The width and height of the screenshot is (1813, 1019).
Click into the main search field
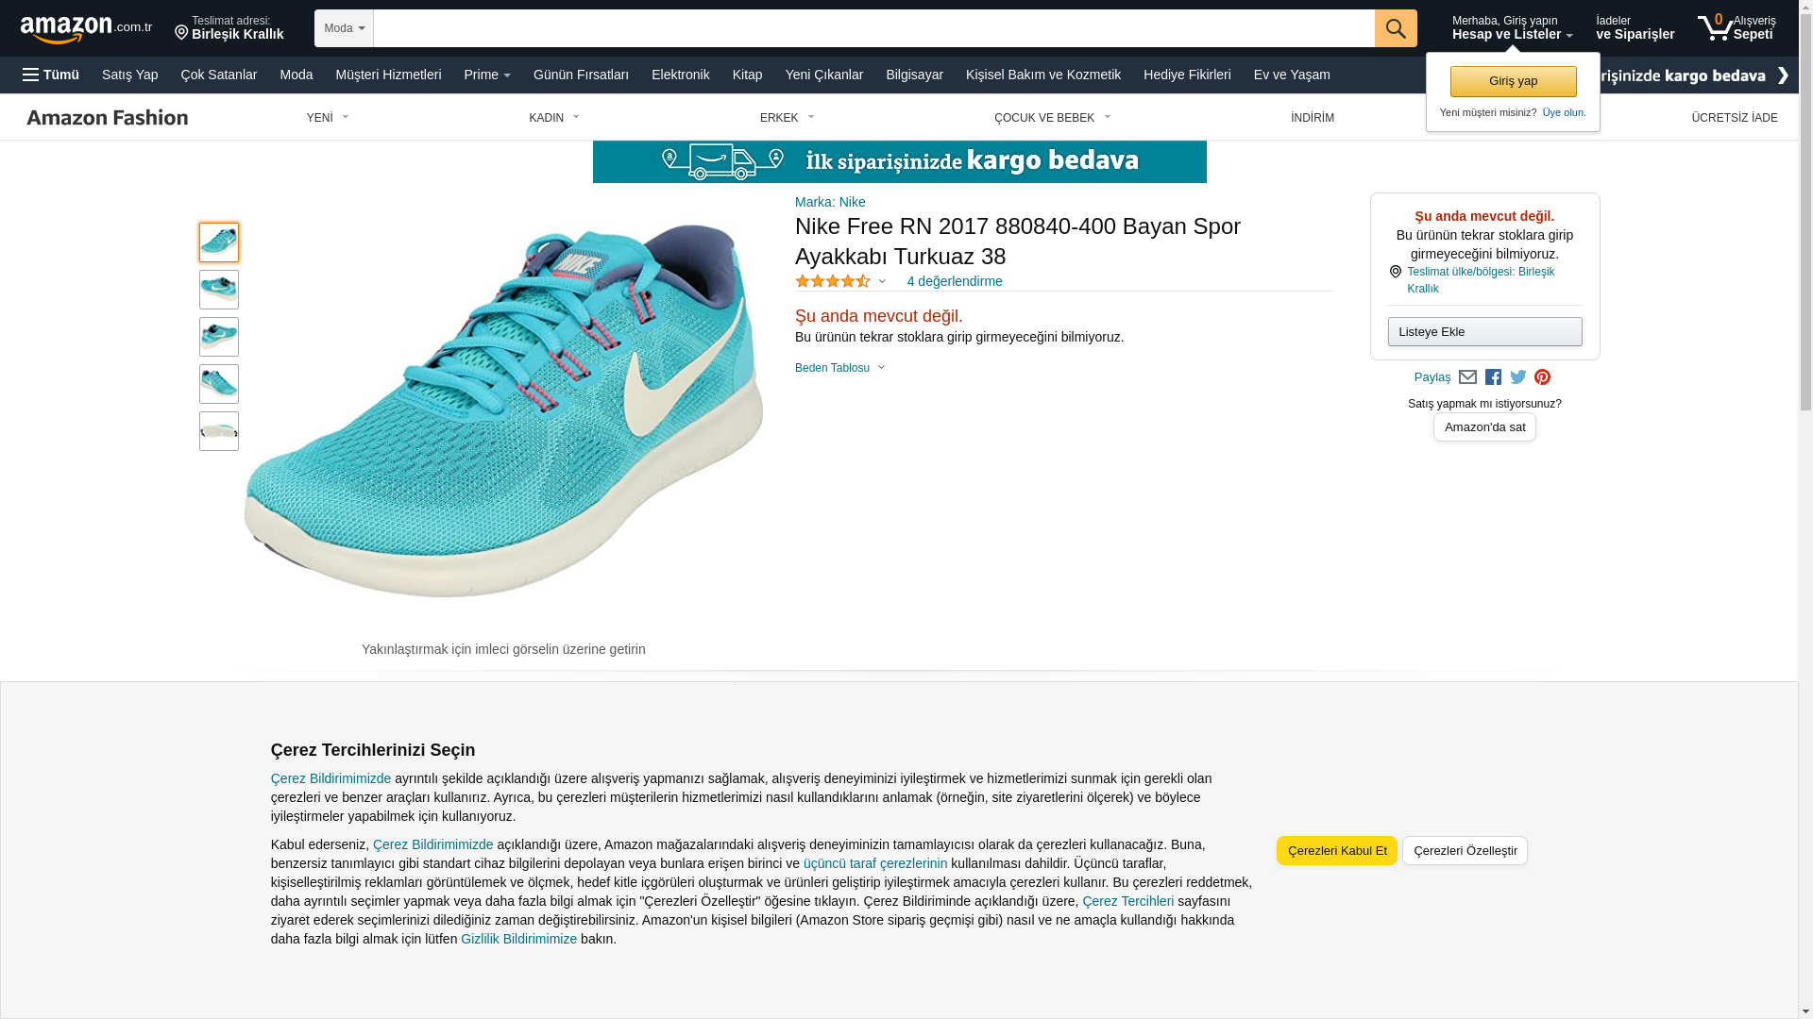tap(873, 28)
